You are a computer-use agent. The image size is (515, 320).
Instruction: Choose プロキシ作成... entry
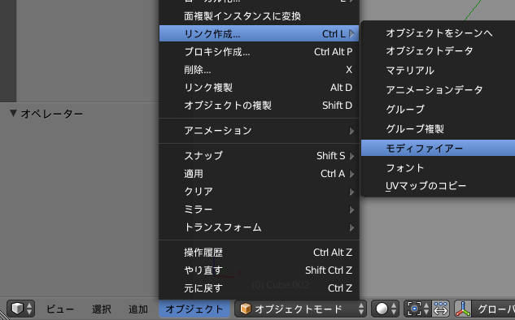point(260,52)
